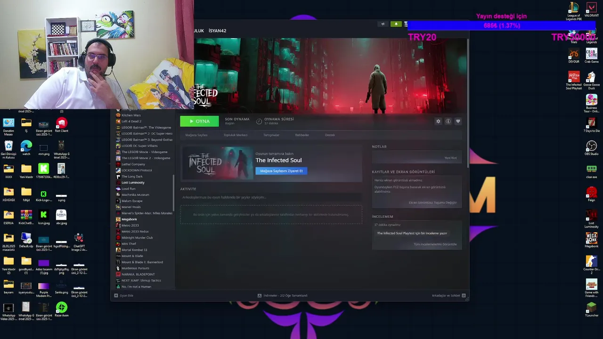The height and width of the screenshot is (339, 603).
Task: Click the green OYNA play button
Action: 199,121
